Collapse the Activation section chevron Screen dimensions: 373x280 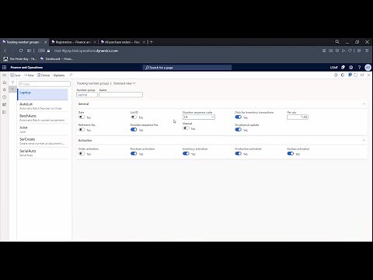pyautogui.click(x=364, y=140)
